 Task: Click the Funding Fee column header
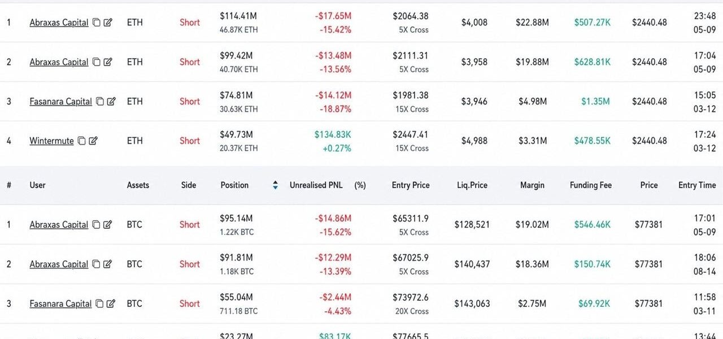click(590, 185)
